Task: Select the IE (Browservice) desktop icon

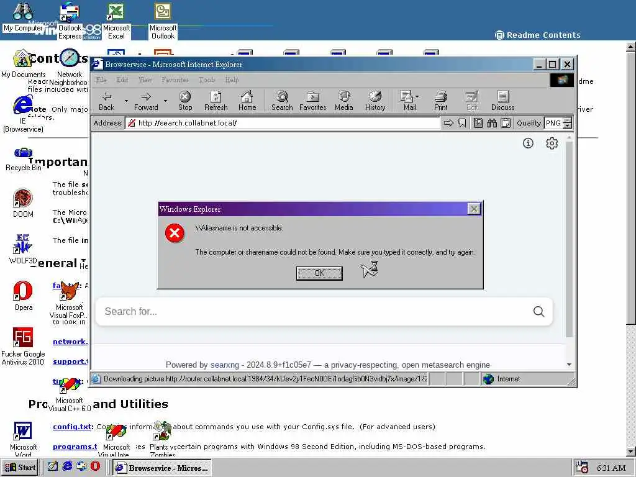Action: pyautogui.click(x=23, y=114)
